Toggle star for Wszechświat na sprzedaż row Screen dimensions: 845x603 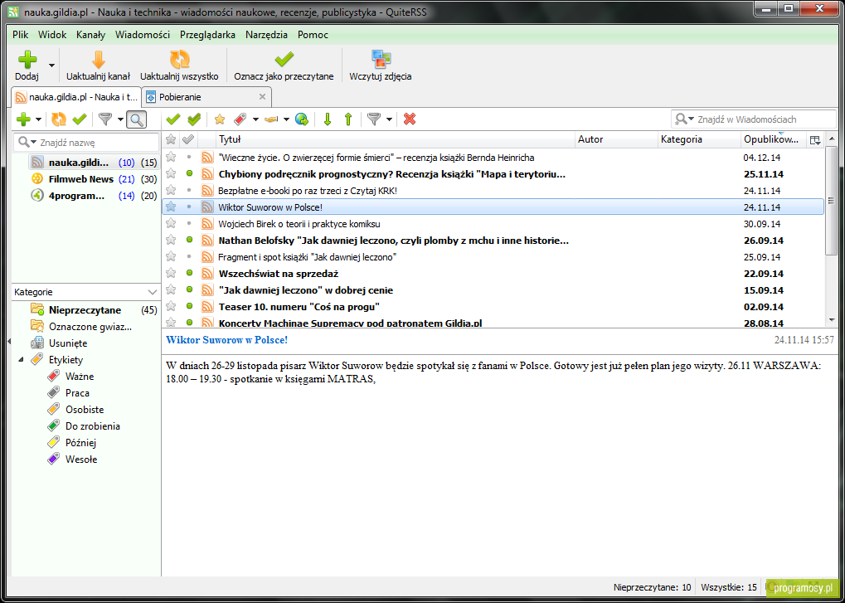(171, 273)
